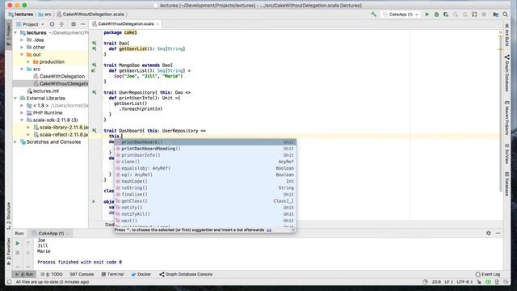517x291 pixels.
Task: Click gutter marker beside trait Dashboard
Action: tap(95, 131)
